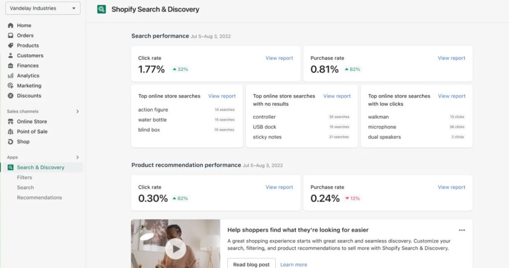509x268 pixels.
Task: Open the Point of Sale bag icon
Action: tap(10, 131)
